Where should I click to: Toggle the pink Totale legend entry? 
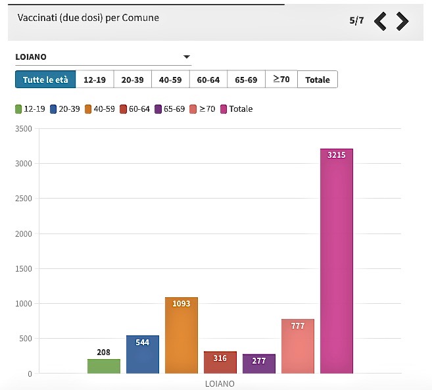237,109
